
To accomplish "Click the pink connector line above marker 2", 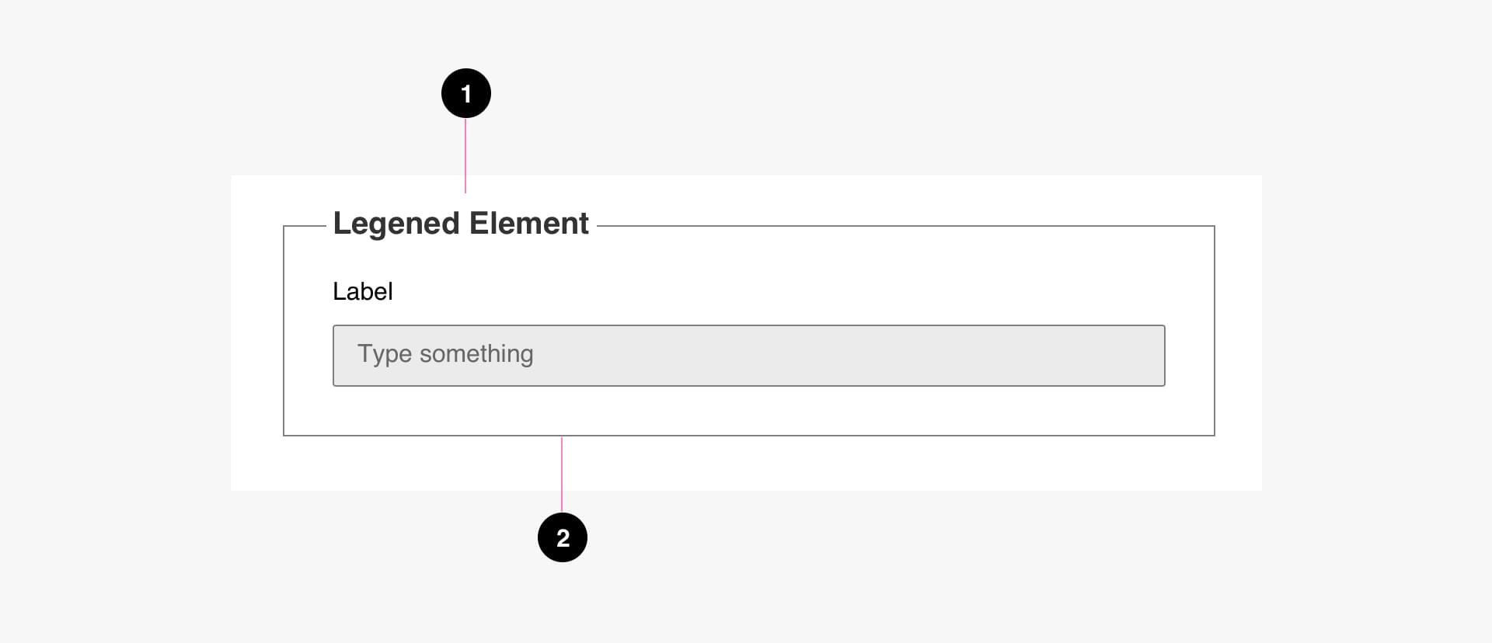I will tap(562, 474).
